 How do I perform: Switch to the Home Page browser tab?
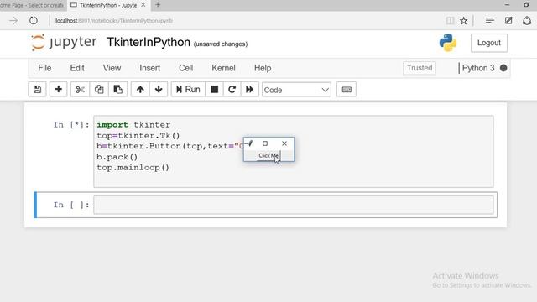(x=33, y=5)
